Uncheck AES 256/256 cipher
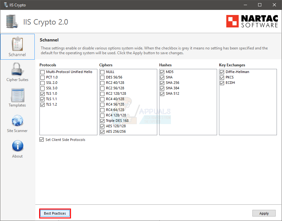 tap(102, 132)
